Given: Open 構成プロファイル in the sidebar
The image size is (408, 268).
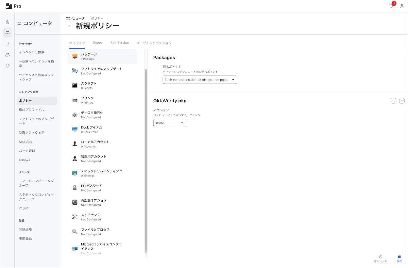Looking at the screenshot, I should point(32,110).
